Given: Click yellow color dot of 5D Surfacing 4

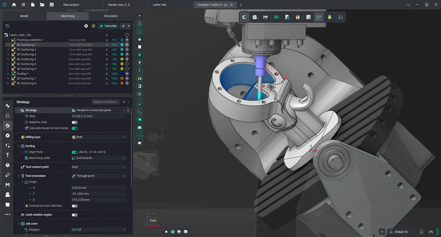Looking at the screenshot, I should (122, 59).
